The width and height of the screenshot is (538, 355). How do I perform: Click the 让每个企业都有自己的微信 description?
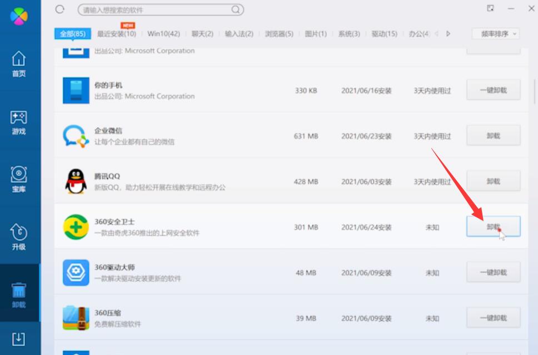134,142
